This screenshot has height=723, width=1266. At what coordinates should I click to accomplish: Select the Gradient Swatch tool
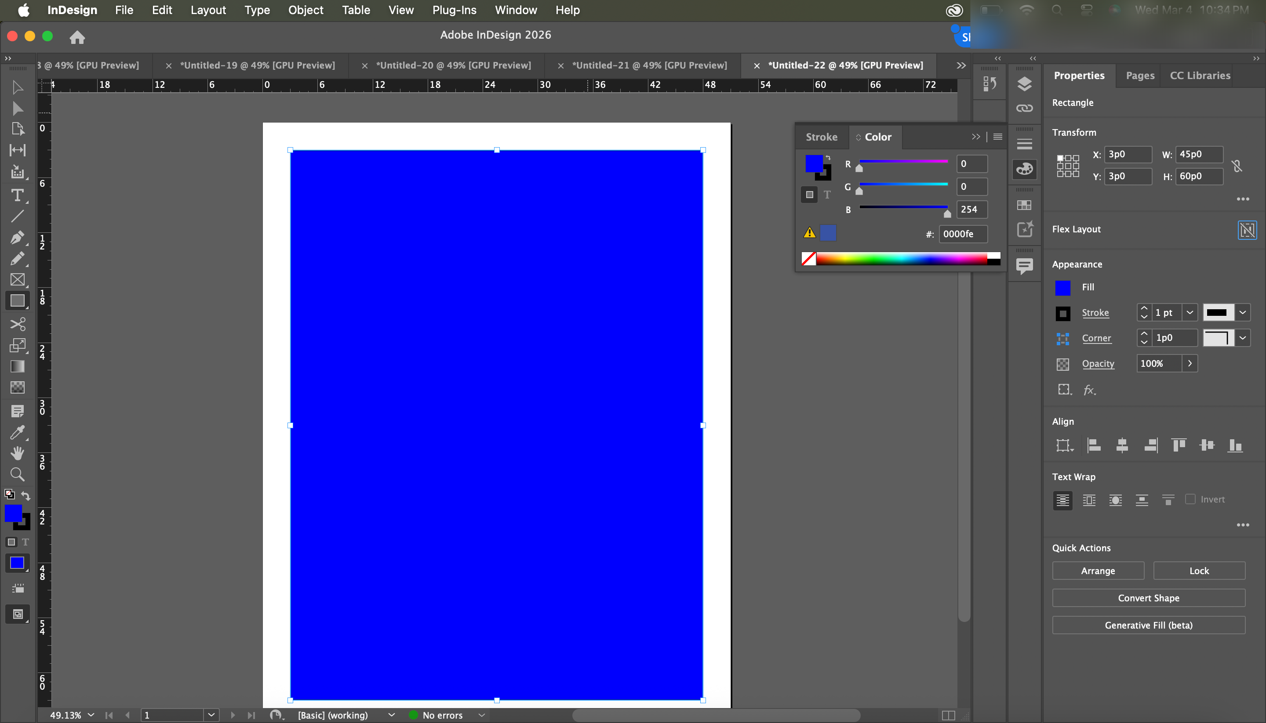pyautogui.click(x=18, y=366)
